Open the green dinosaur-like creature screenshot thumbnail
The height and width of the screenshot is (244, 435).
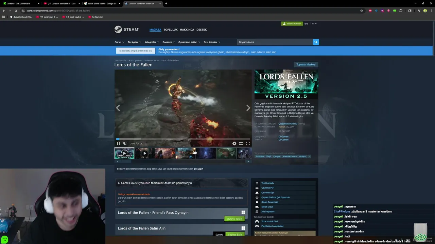click(x=226, y=153)
